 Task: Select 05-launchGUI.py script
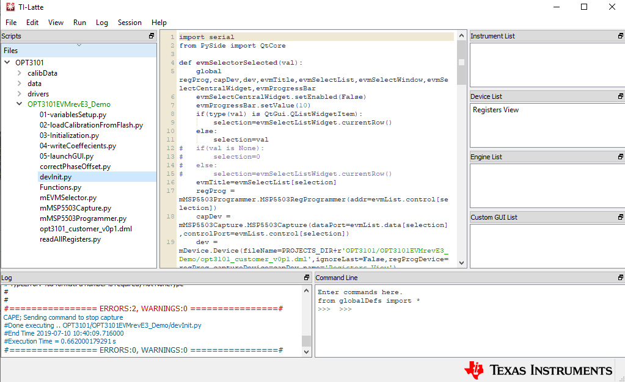[x=67, y=156]
